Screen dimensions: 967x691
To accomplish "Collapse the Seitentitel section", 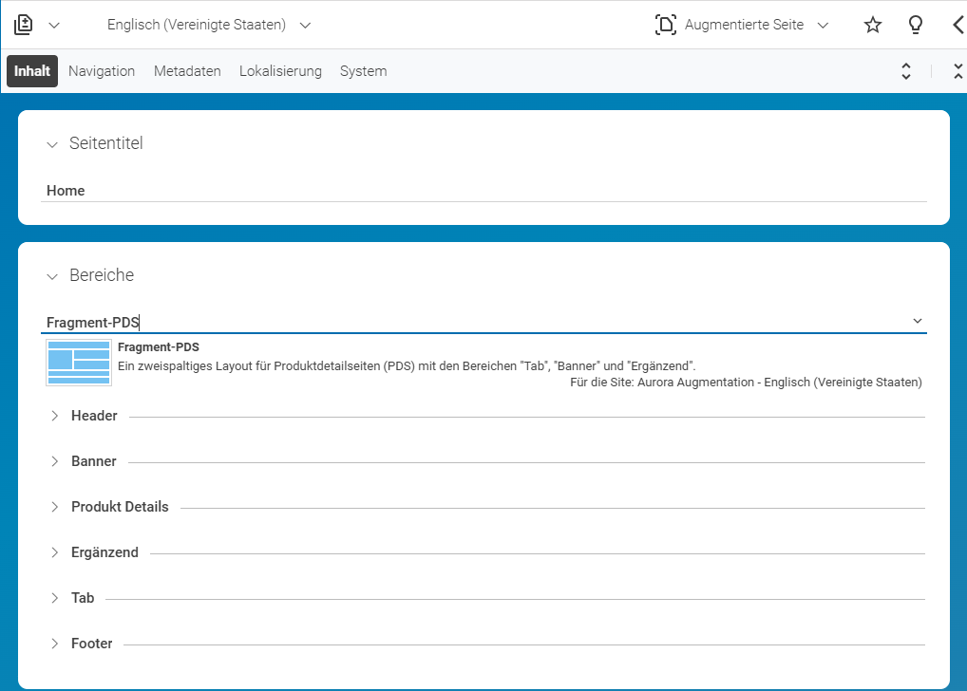I will 52,144.
